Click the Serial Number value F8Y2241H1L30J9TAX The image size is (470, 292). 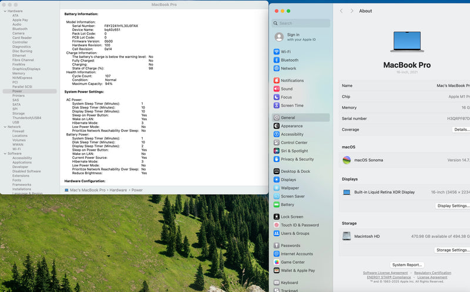(x=121, y=26)
